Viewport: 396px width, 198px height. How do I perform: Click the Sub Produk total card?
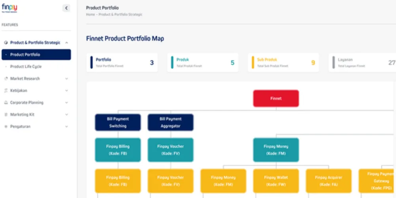[x=284, y=63]
